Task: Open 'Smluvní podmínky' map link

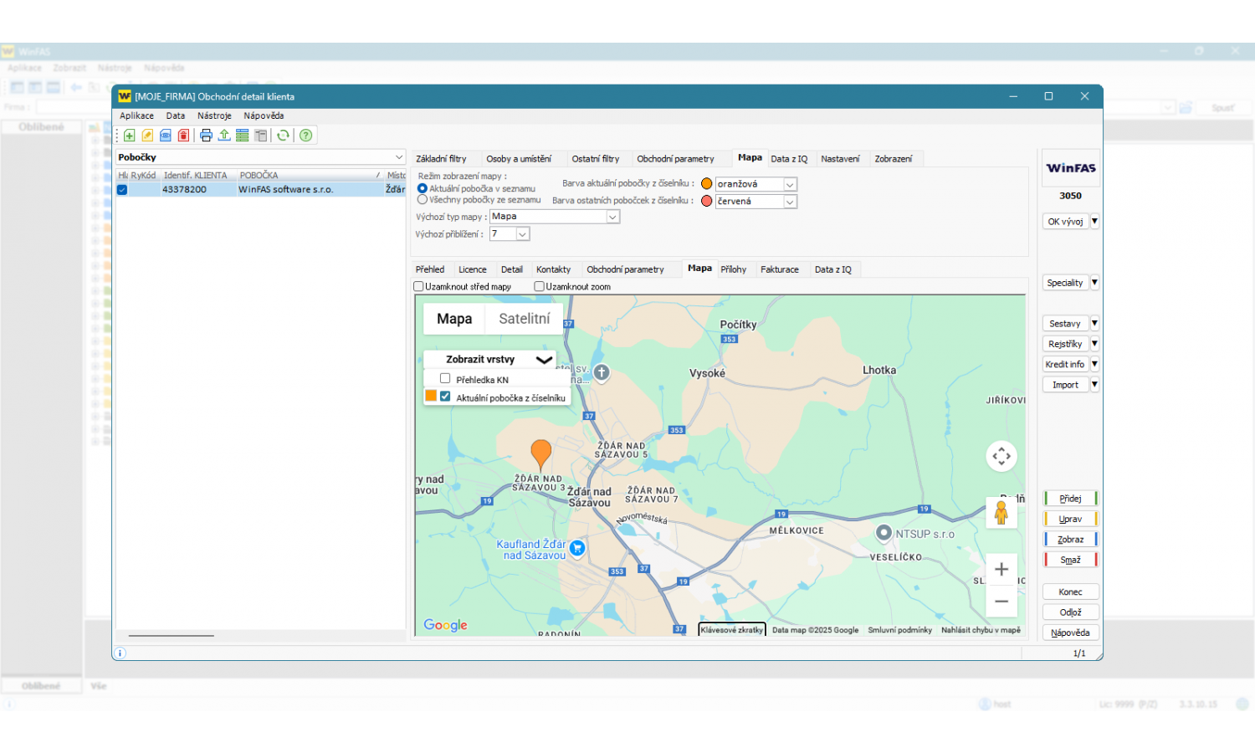Action: (x=899, y=630)
